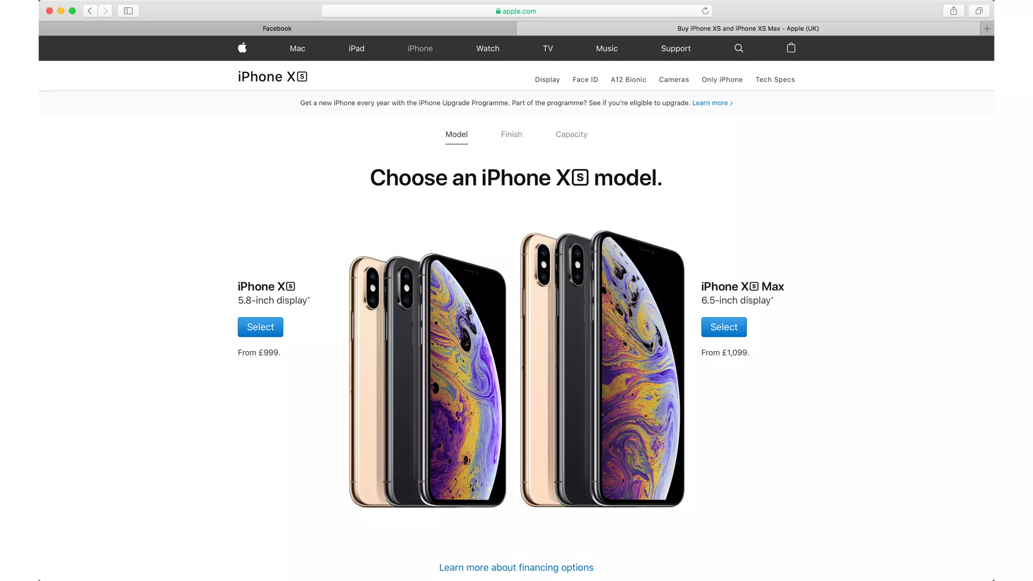The height and width of the screenshot is (581, 1033).
Task: Open the Support navigation item
Action: pos(676,48)
